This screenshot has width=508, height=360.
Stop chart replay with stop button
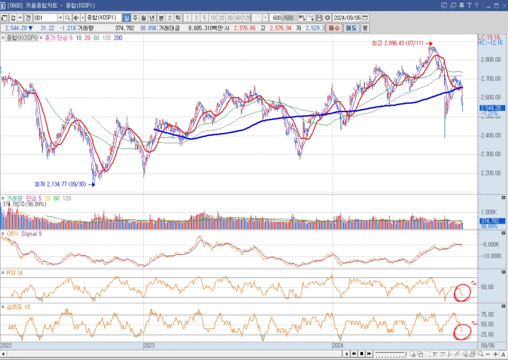361,354
